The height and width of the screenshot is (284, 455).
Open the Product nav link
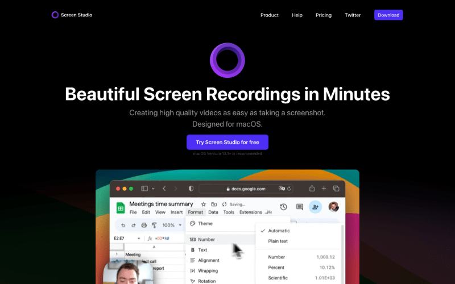coord(269,15)
